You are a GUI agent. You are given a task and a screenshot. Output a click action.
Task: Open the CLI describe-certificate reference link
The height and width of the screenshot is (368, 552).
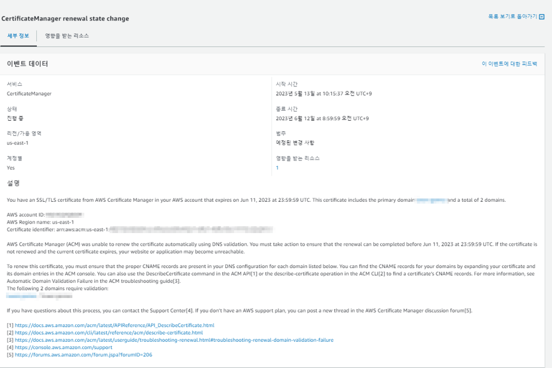click(x=109, y=333)
